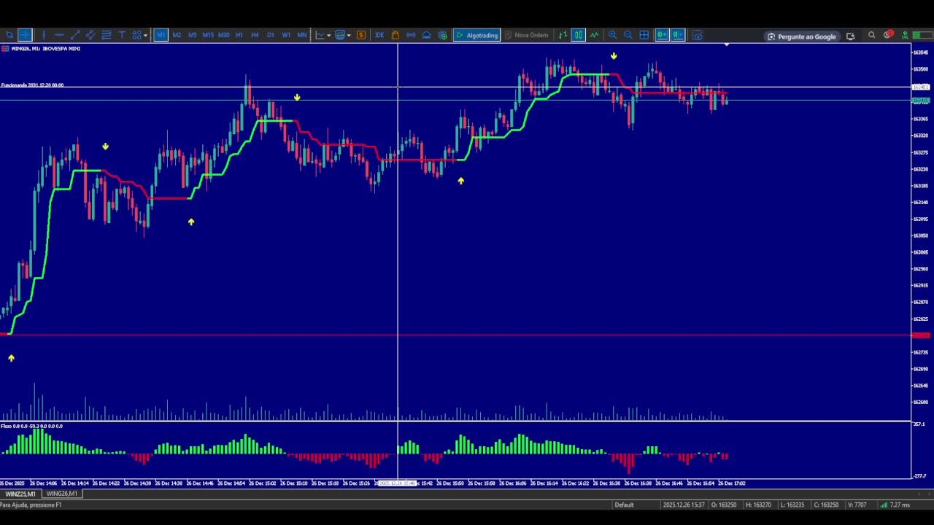Switch chart to W1 timeframe

pyautogui.click(x=286, y=35)
